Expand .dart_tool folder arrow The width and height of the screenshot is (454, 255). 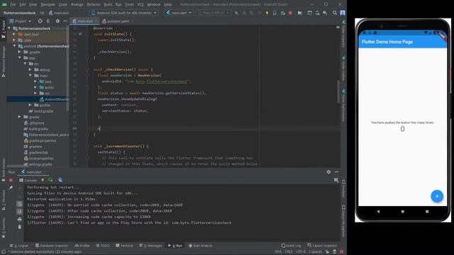tap(14, 35)
